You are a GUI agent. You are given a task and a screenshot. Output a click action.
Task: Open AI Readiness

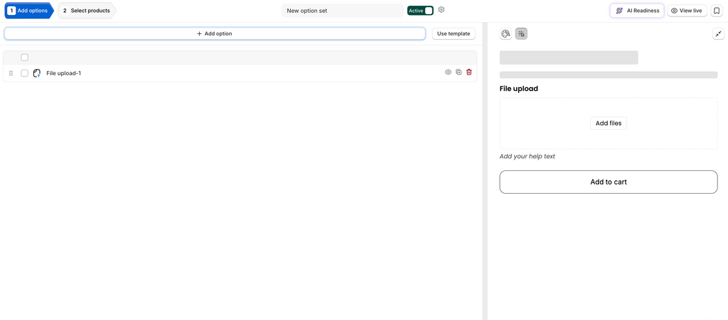point(637,11)
